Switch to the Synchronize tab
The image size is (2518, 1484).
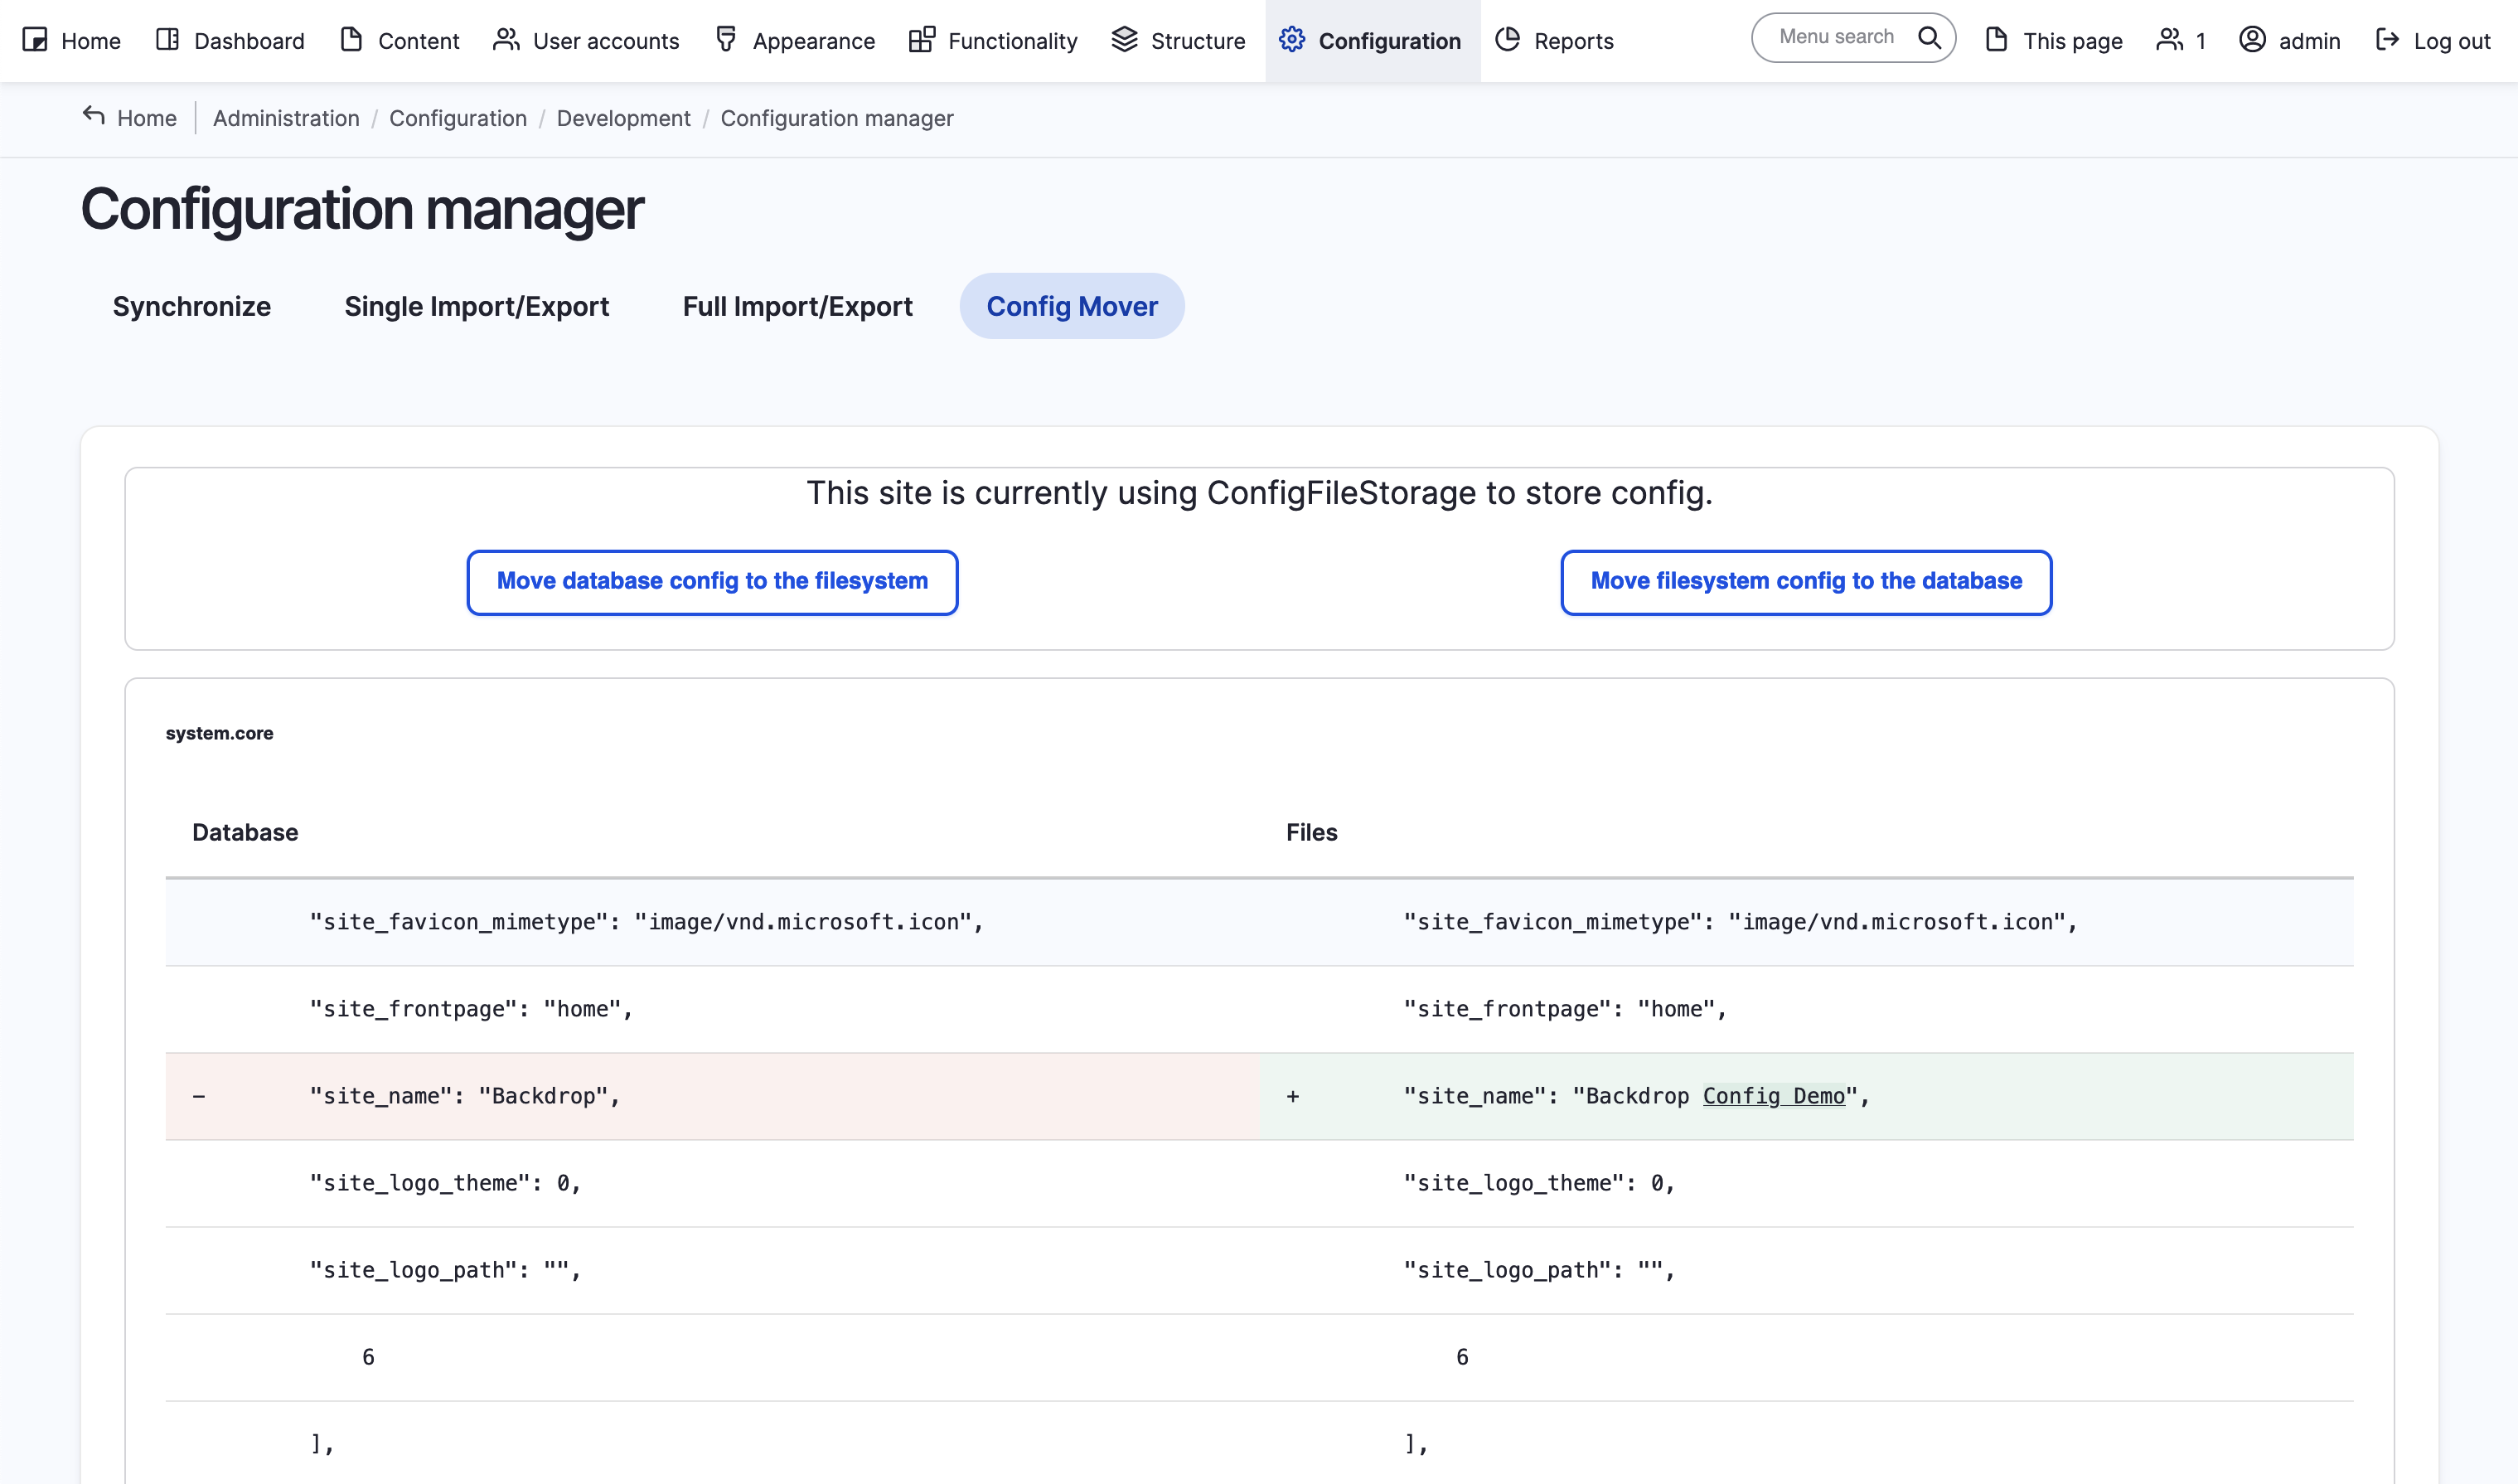[192, 306]
